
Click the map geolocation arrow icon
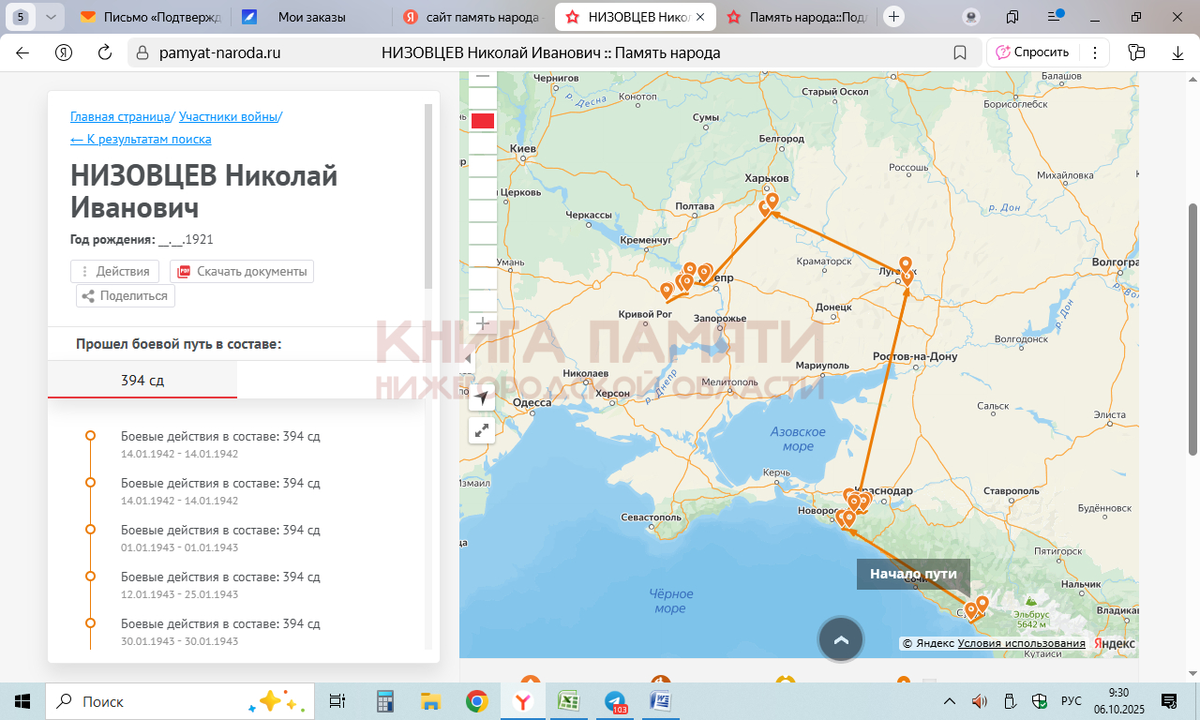click(482, 397)
